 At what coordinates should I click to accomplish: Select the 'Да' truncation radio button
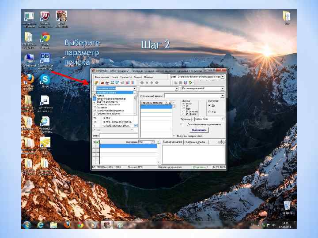click(209, 106)
